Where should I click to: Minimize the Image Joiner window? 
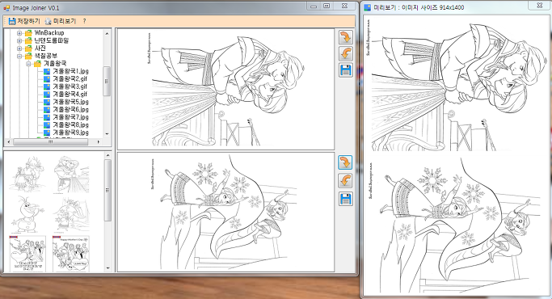(314, 6)
